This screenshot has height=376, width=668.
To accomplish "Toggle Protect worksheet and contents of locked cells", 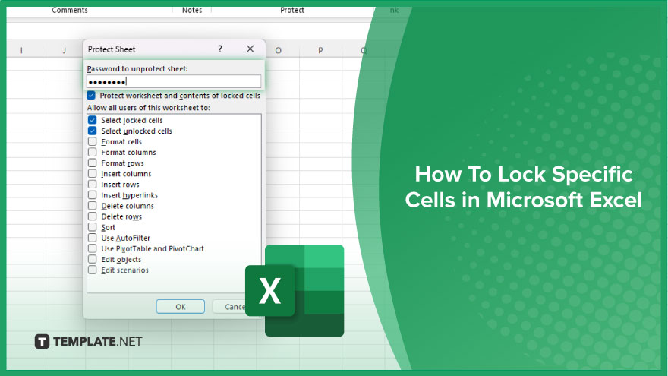I will 91,96.
